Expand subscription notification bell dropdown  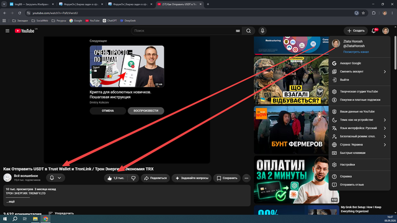(x=55, y=178)
